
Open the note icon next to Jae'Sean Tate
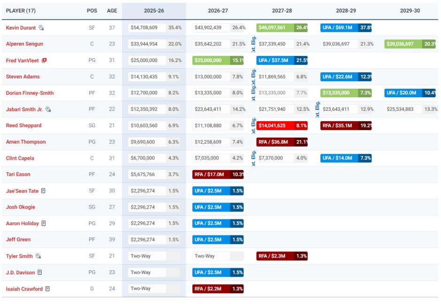pos(43,191)
